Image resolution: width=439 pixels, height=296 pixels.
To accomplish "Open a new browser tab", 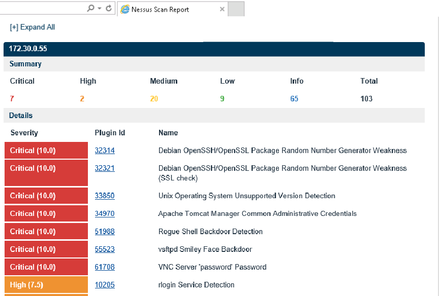I will tap(236, 9).
